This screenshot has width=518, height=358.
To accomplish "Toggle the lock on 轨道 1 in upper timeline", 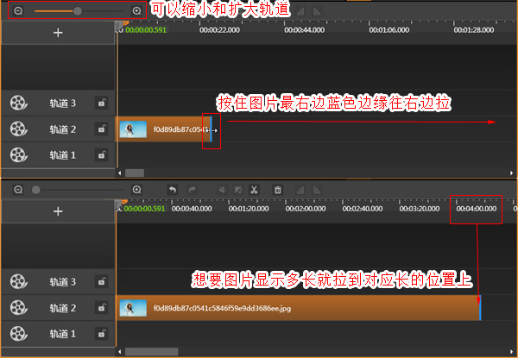I will (101, 154).
